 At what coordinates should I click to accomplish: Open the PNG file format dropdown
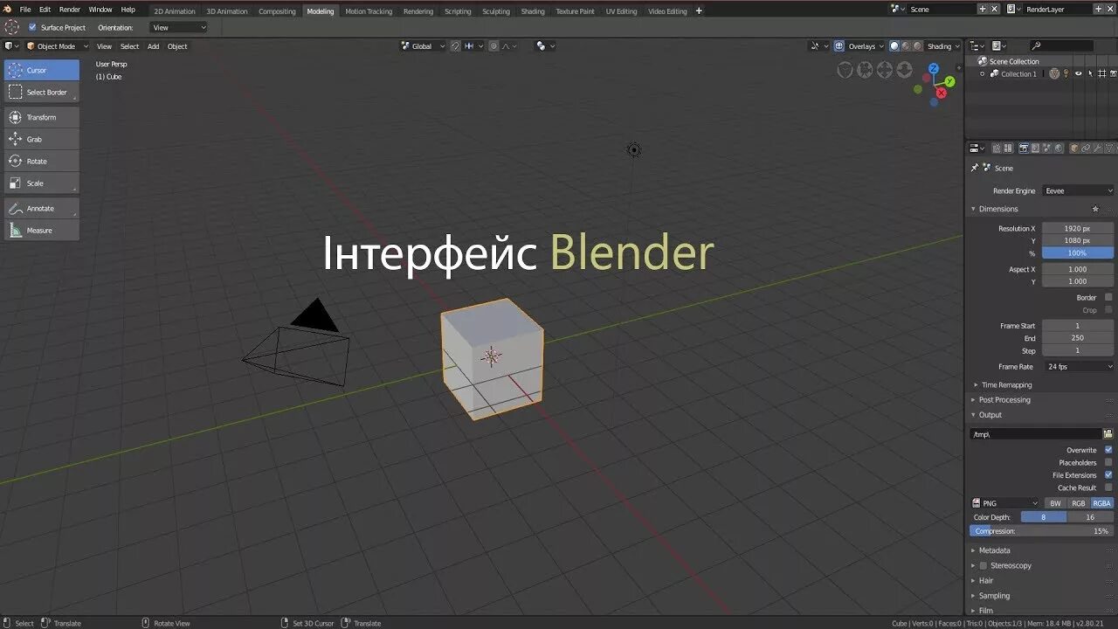point(1005,503)
